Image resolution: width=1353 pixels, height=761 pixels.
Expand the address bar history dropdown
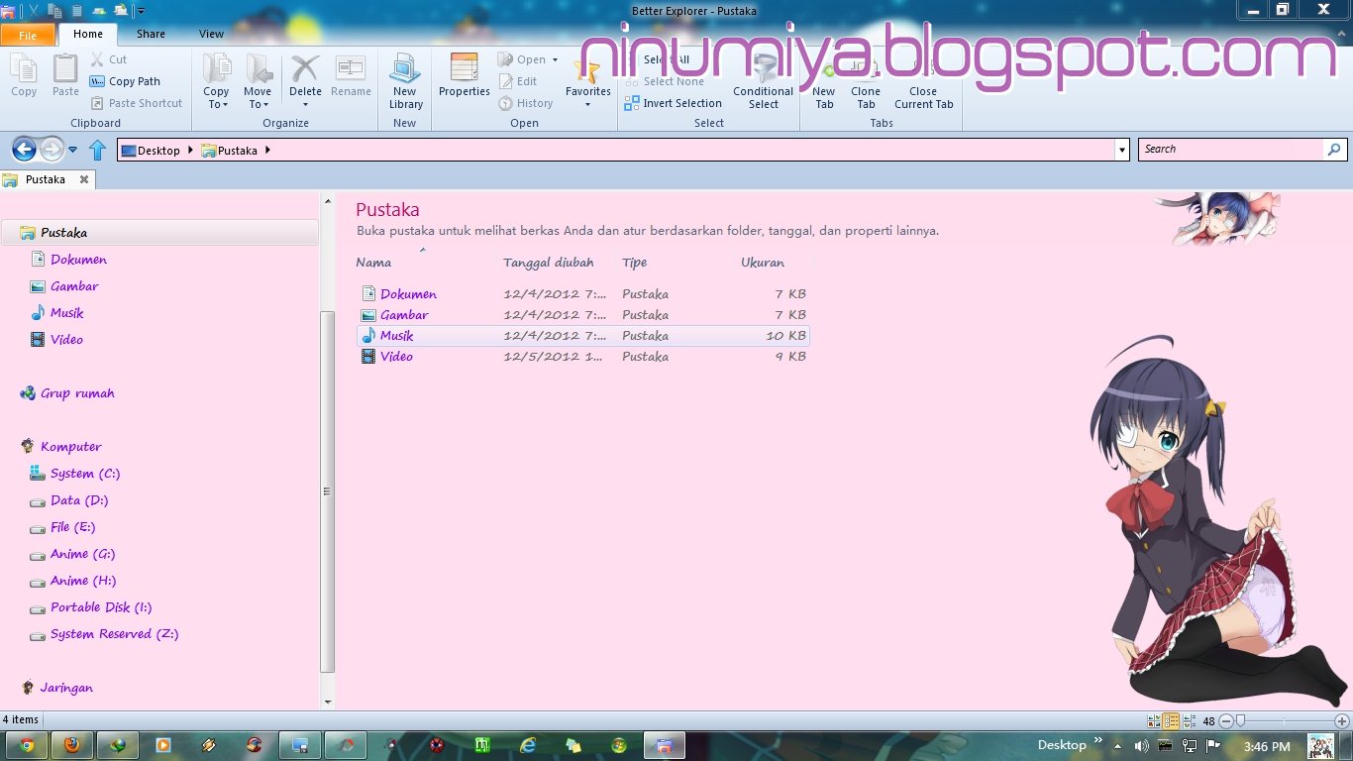click(1122, 150)
